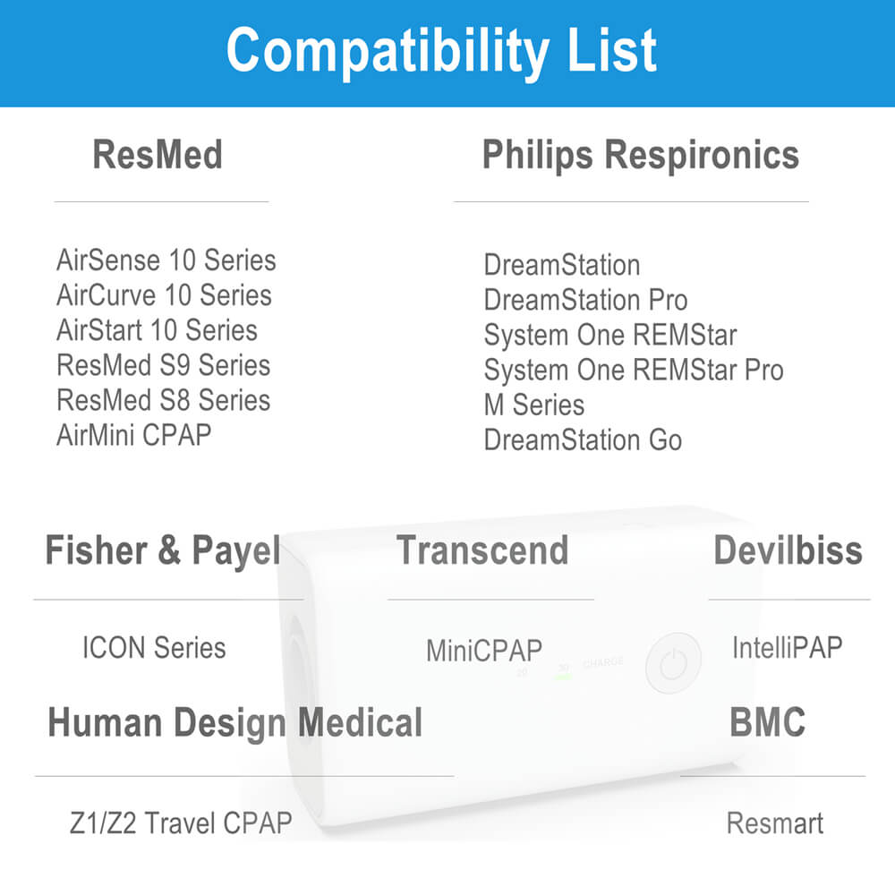895x895 pixels.
Task: Click the Z1/Z2 Travel CPAP entry
Action: (181, 823)
